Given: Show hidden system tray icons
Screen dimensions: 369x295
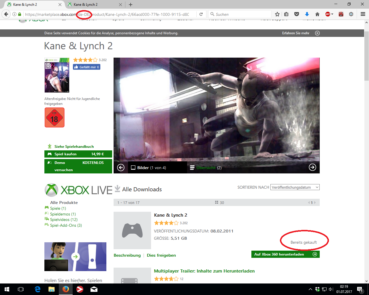Looking at the screenshot, I should [310, 289].
